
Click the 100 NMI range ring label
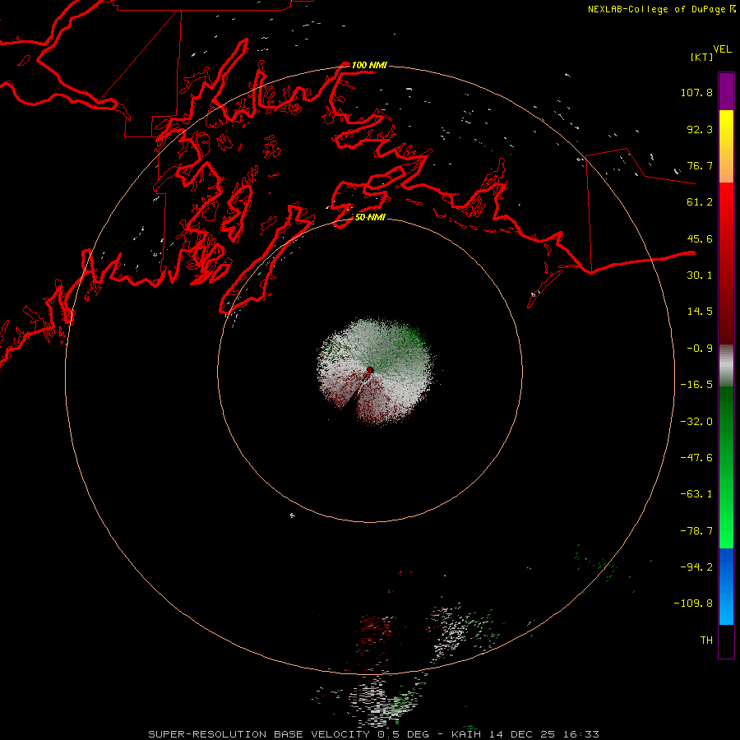(369, 65)
